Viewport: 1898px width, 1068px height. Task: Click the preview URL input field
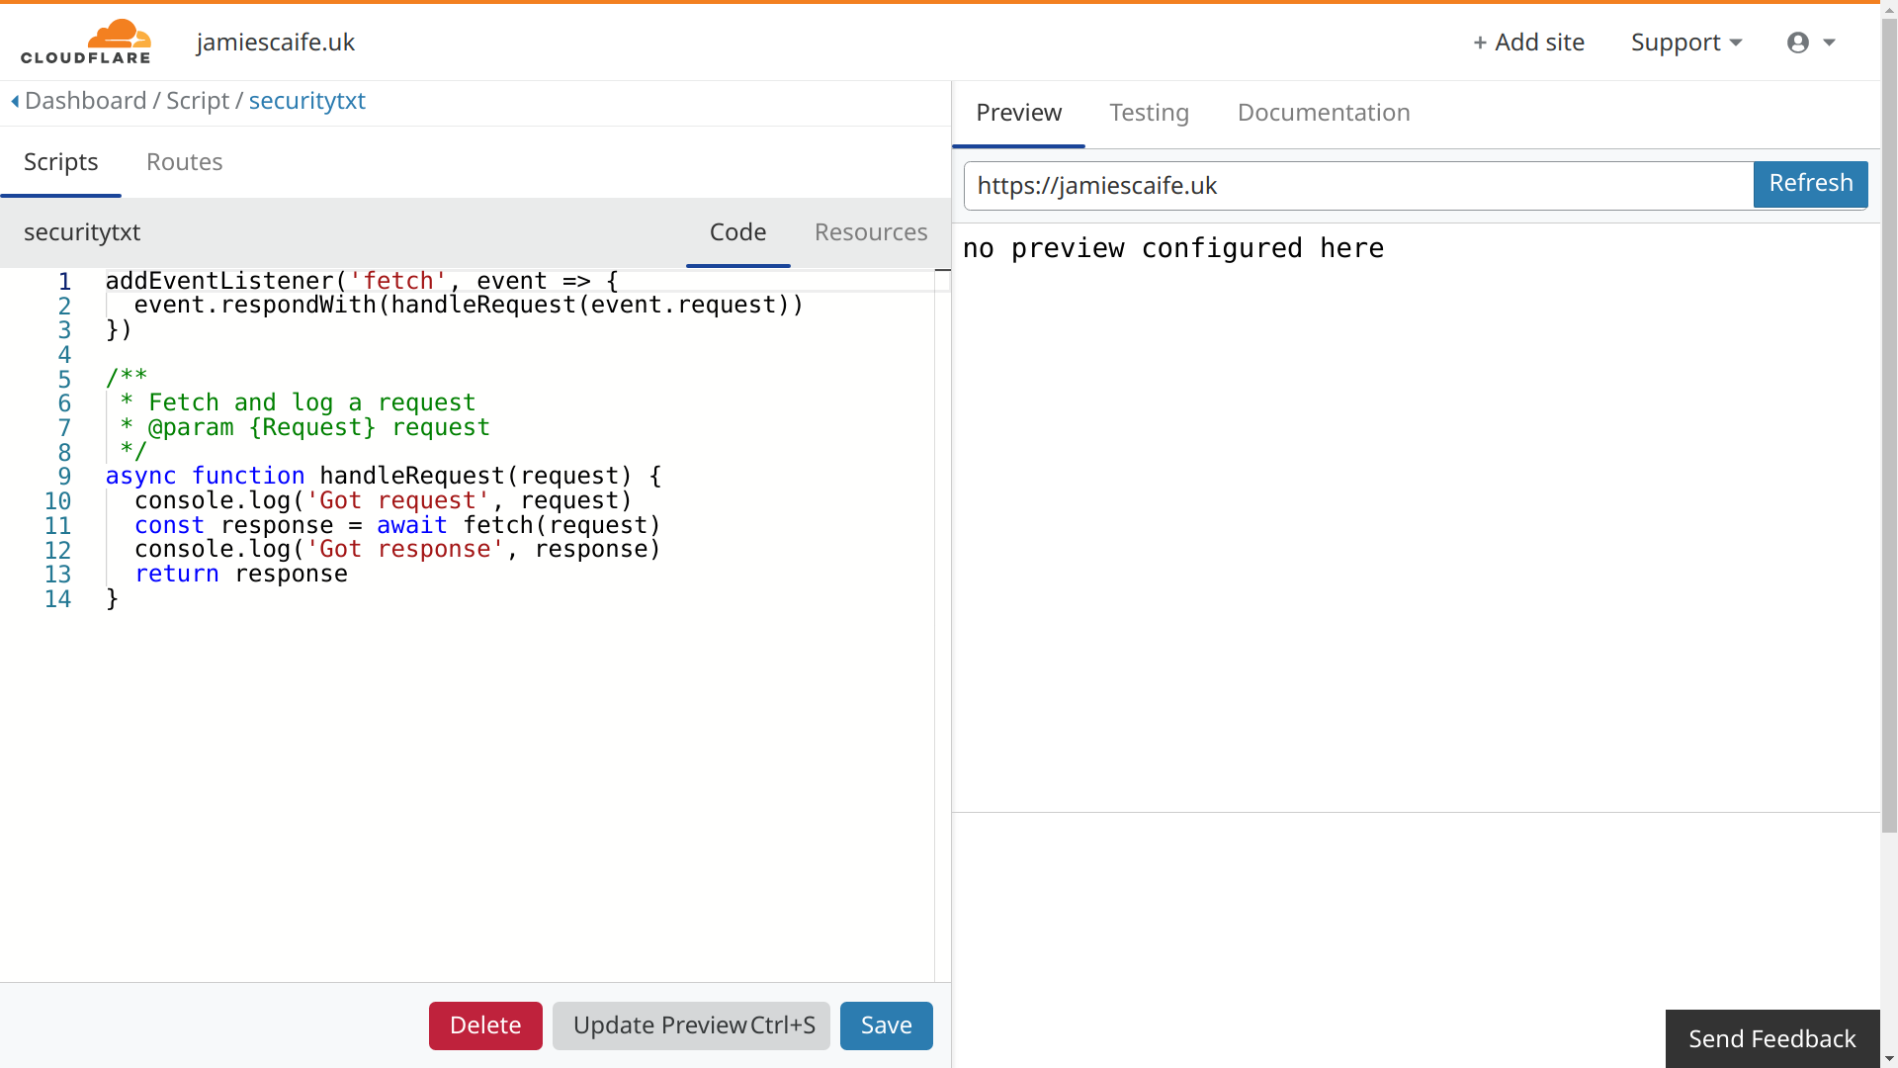pos(1358,186)
